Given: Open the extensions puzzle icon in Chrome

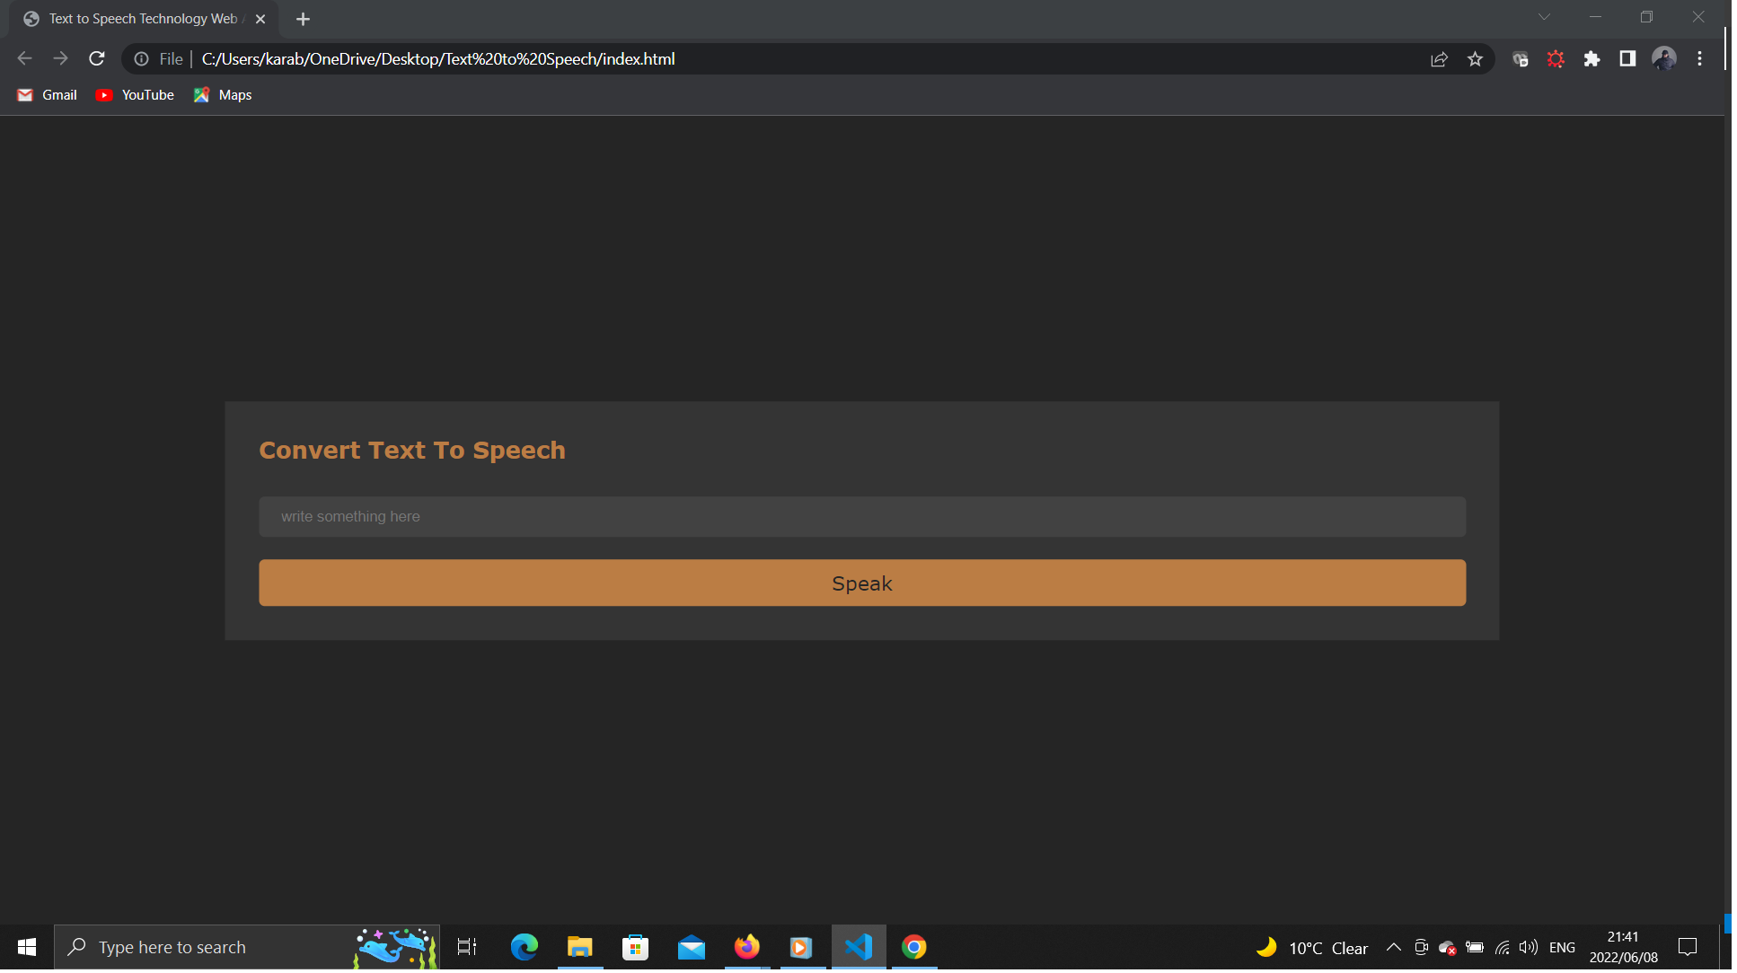Looking at the screenshot, I should coord(1592,58).
